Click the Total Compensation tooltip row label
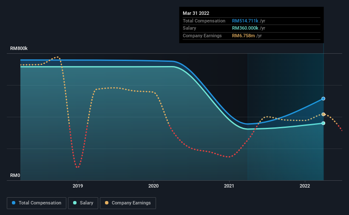Image resolution: width=349 pixels, height=215 pixels. click(x=204, y=21)
